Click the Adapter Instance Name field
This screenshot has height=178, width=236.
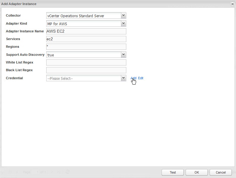(86, 31)
